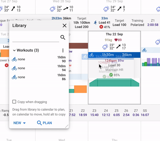This screenshot has height=141, width=160.
Task: Open the 1h30m 36km ride on Thu 22 Sep
Action: click(x=114, y=55)
